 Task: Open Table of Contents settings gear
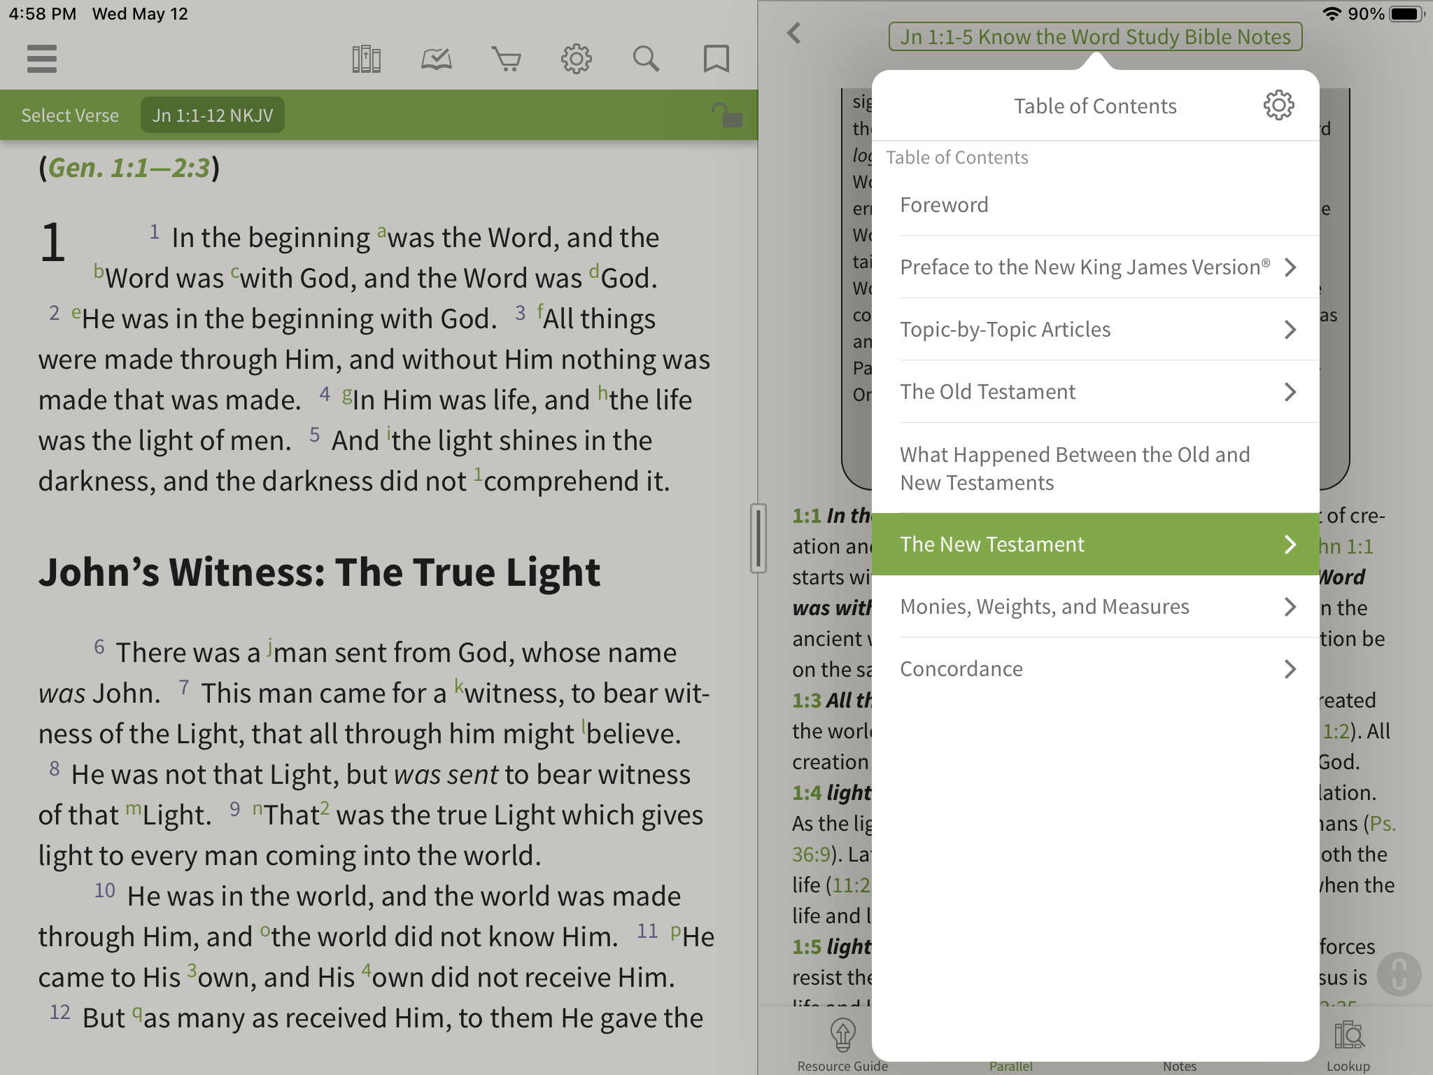(1278, 106)
